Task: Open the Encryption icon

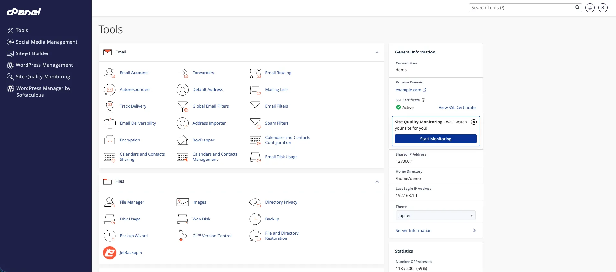Action: [x=110, y=140]
